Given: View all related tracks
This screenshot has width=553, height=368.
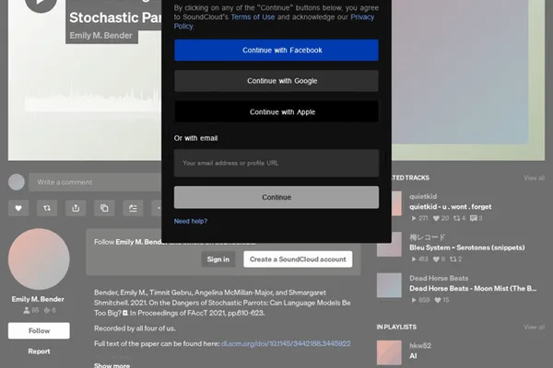Looking at the screenshot, I should point(534,178).
